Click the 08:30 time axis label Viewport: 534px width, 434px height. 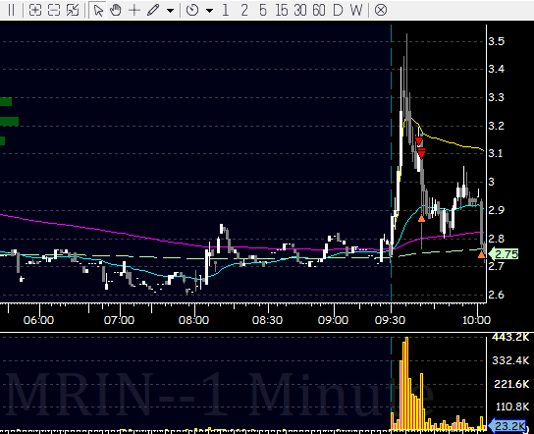(267, 320)
